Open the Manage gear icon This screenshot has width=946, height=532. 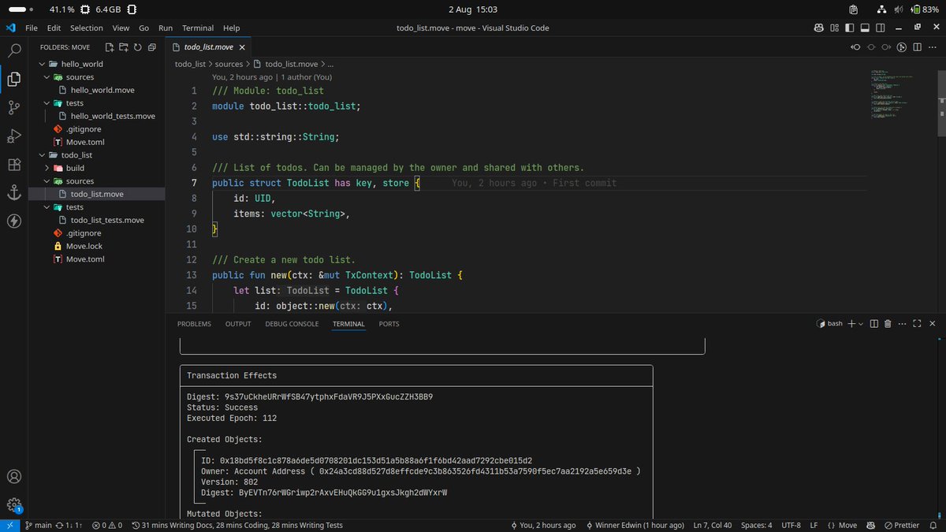pos(13,505)
